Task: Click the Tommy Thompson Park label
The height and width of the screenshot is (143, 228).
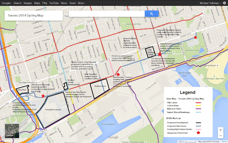Action: (133, 142)
